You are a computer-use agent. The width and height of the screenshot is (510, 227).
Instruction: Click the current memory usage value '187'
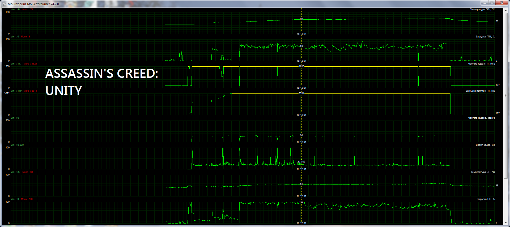498,113
